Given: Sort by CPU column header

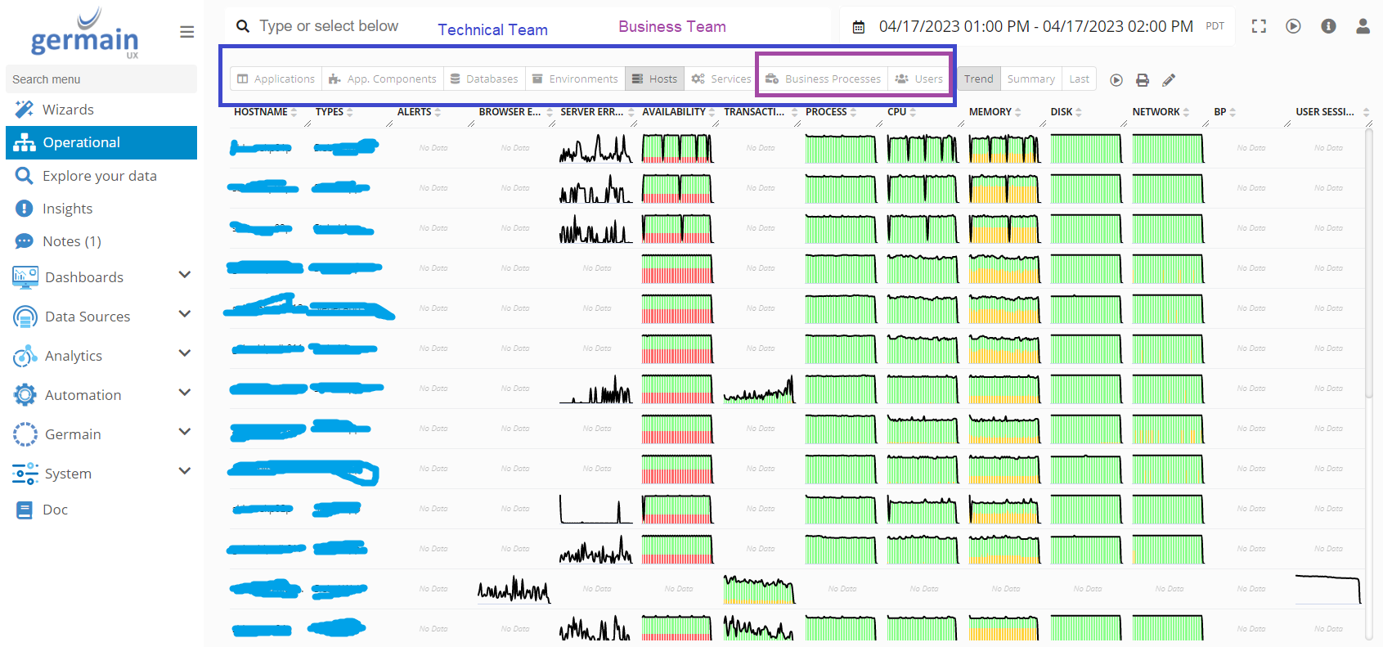Looking at the screenshot, I should tap(897, 112).
